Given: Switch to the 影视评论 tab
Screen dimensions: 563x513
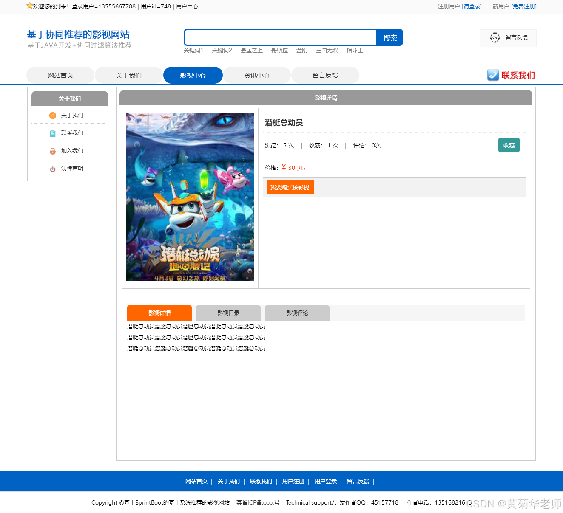Looking at the screenshot, I should click(297, 313).
